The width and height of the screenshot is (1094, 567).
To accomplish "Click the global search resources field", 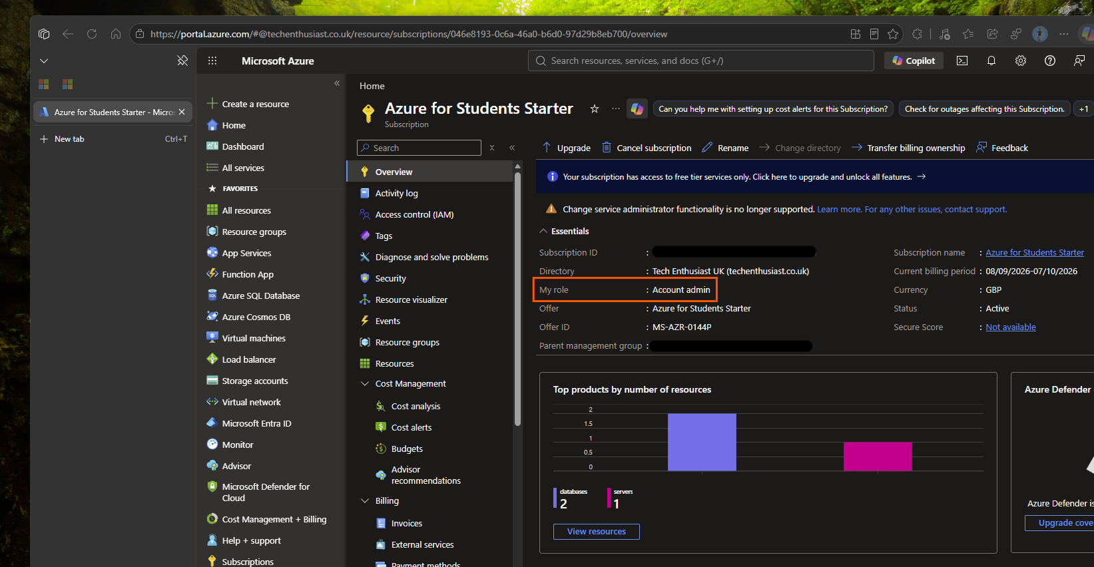I will [701, 61].
